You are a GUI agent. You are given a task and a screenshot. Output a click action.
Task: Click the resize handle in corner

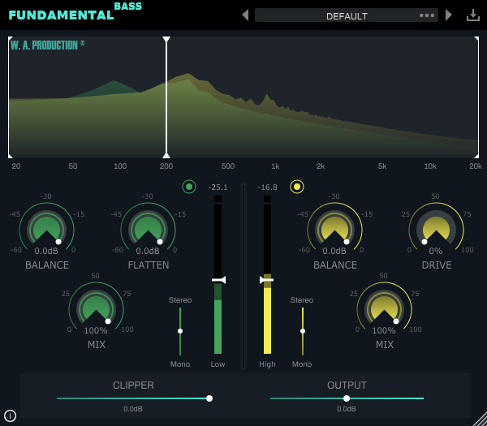(x=479, y=419)
